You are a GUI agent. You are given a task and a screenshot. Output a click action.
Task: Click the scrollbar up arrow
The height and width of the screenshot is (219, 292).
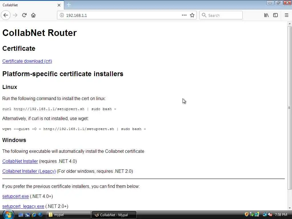[x=290, y=24]
